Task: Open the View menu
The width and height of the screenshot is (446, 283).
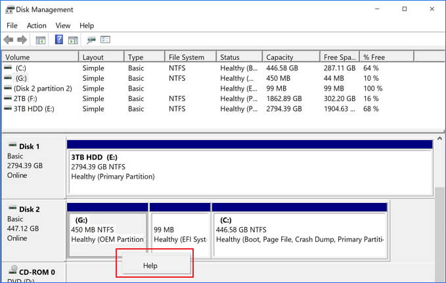Action: point(63,26)
